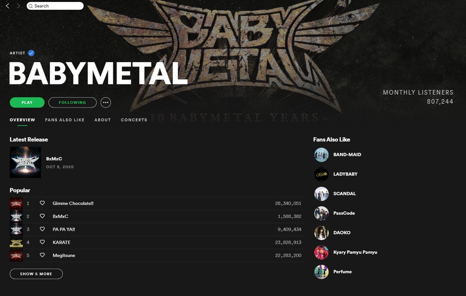Open the Concerts tab
The image size is (466, 296).
pos(134,120)
